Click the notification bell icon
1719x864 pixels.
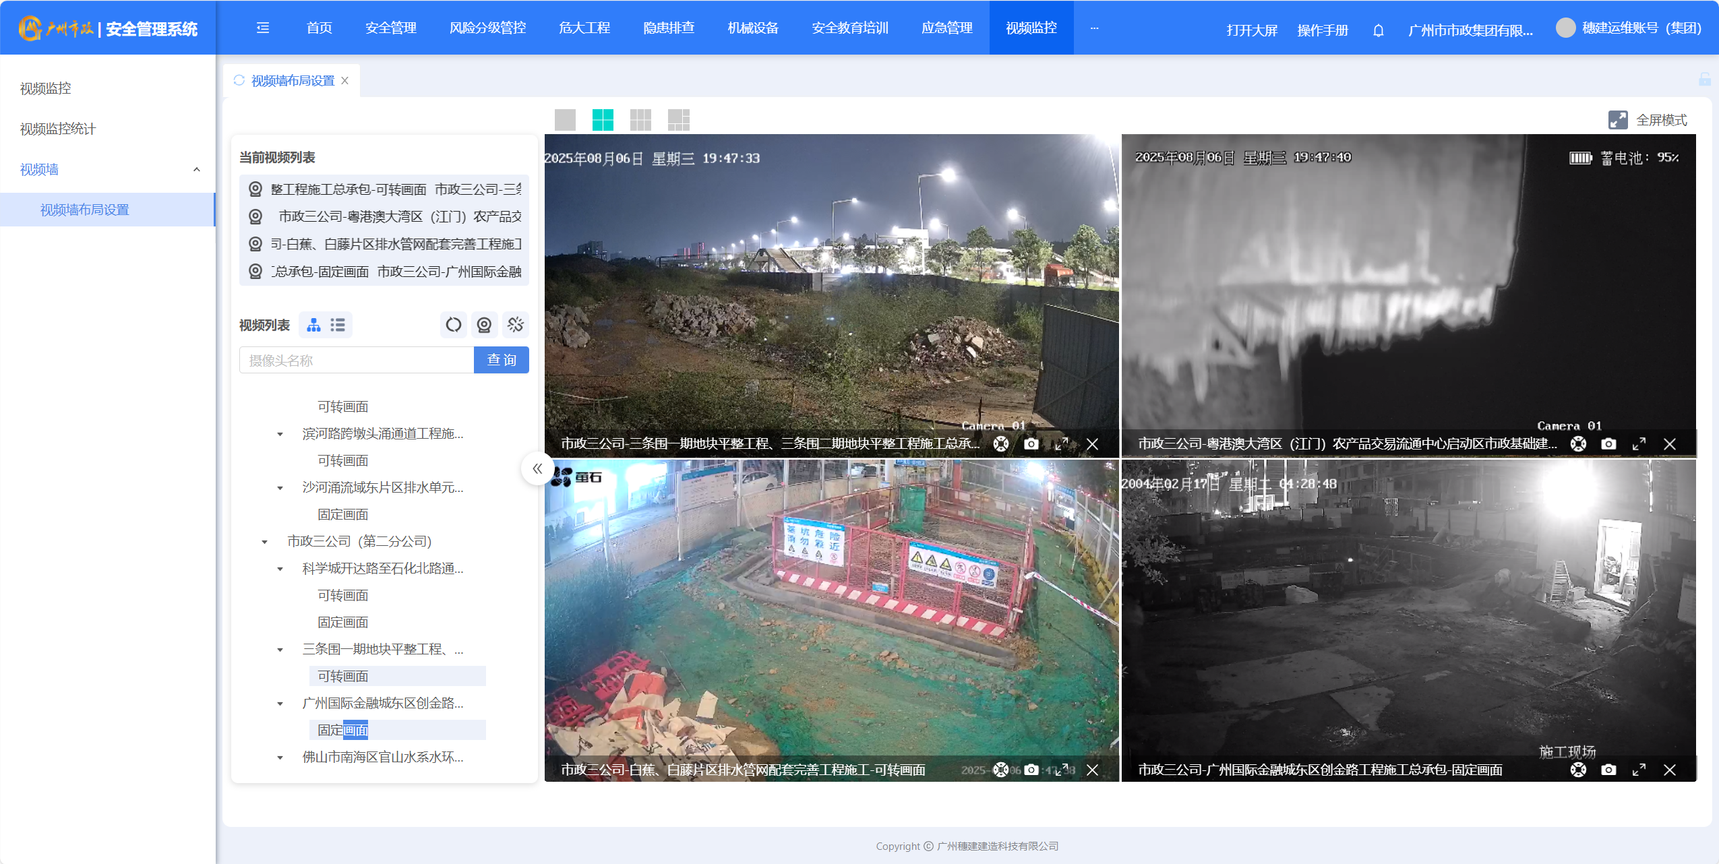(x=1378, y=30)
